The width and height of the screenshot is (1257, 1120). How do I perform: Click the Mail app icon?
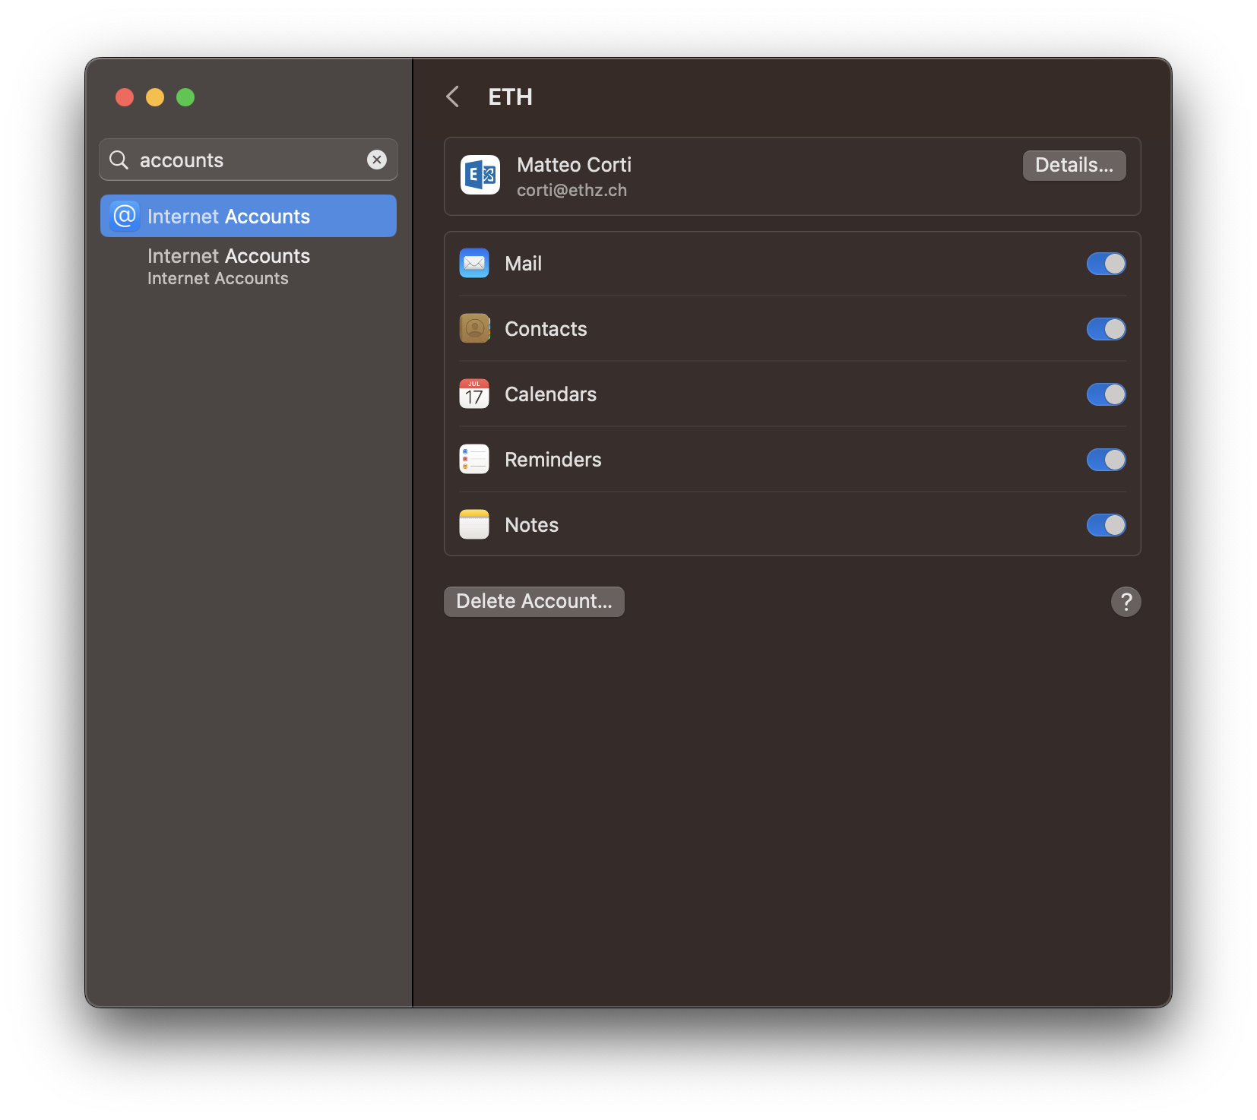coord(474,263)
